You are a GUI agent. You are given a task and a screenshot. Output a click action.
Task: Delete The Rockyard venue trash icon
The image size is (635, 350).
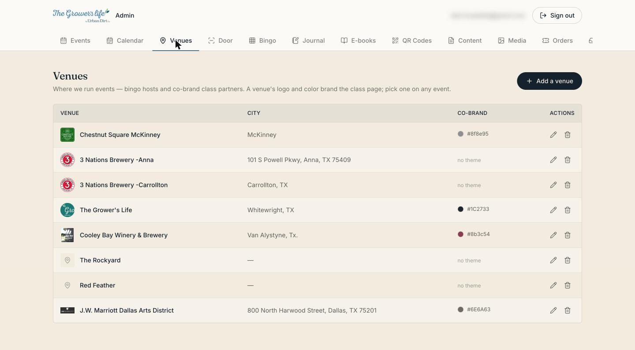(568, 260)
